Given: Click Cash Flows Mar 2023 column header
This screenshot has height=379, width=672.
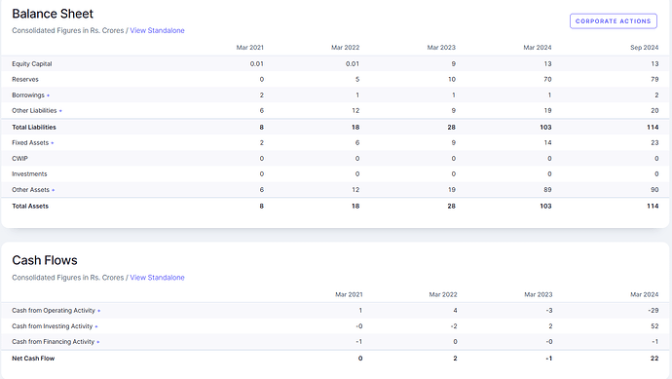Looking at the screenshot, I should [x=539, y=294].
